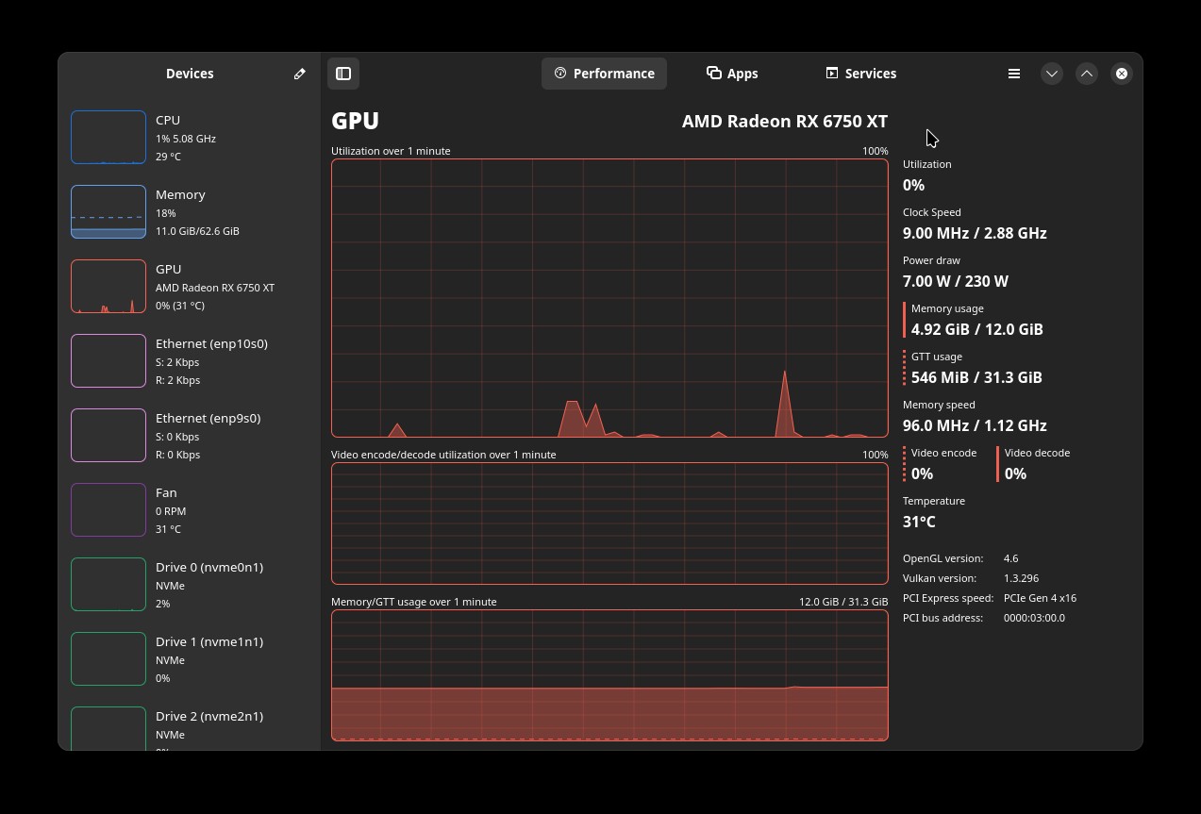1201x814 pixels.
Task: Click the clock speed value 9.00 MHz / 2.88 GHz
Action: click(x=975, y=233)
